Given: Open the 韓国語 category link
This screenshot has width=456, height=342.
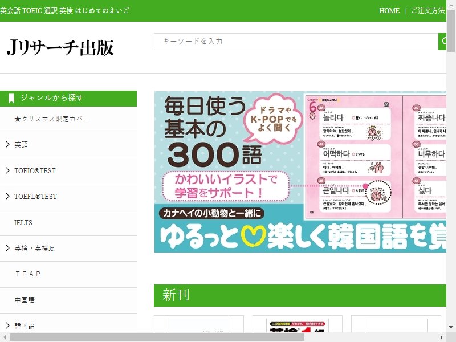Looking at the screenshot, I should click(x=25, y=325).
